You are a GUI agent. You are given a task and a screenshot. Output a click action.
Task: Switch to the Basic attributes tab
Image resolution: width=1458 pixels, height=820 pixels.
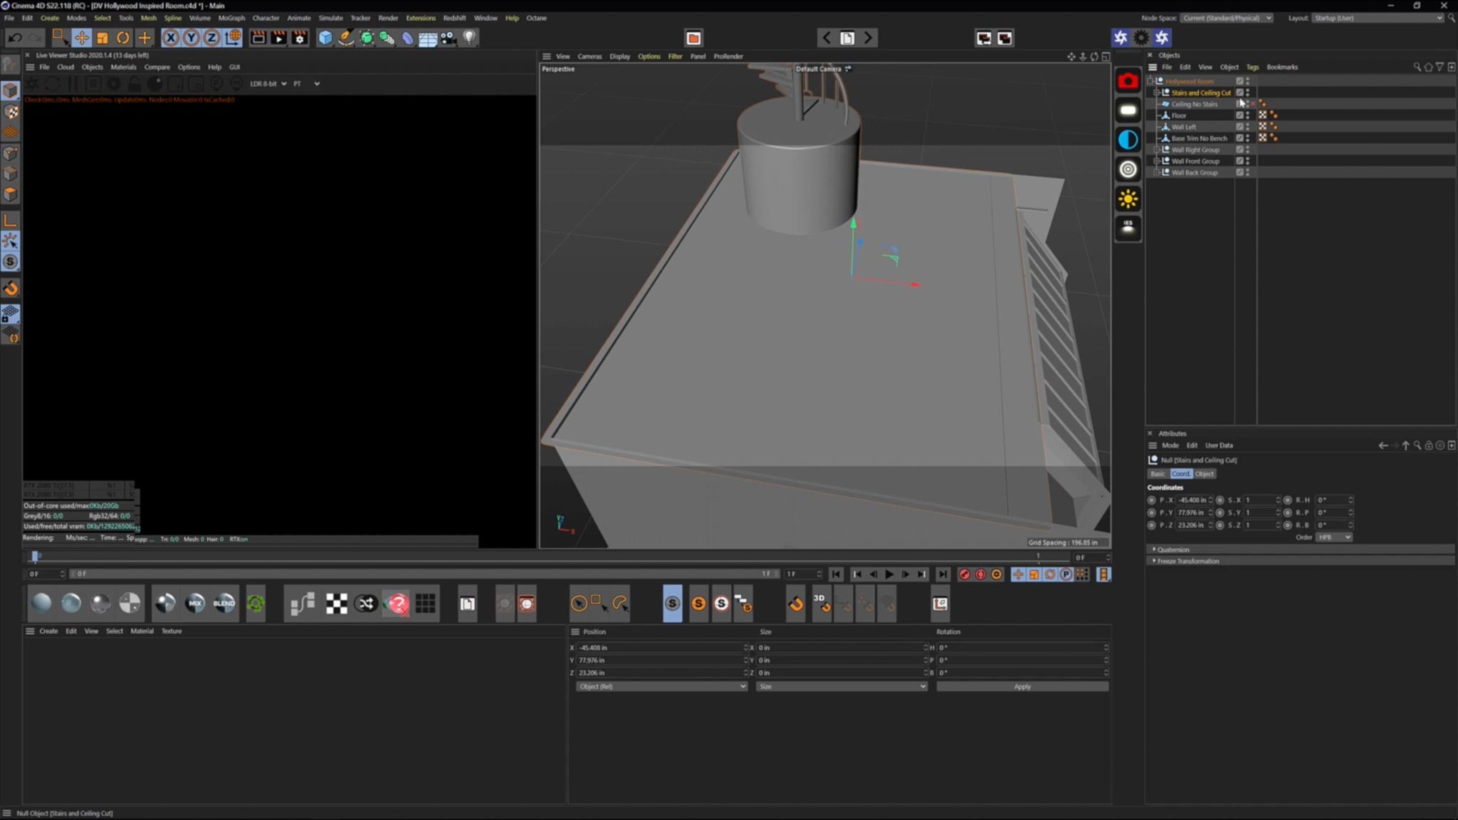point(1158,474)
